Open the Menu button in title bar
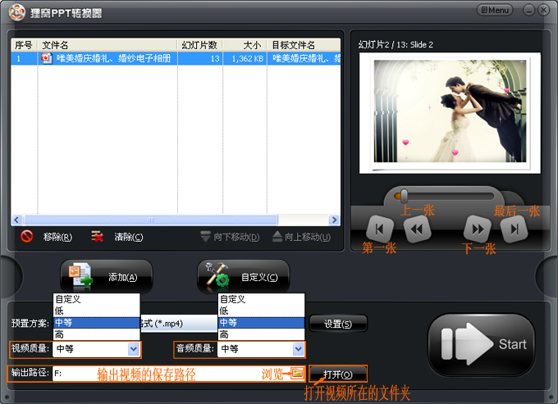558x404 pixels. [495, 11]
